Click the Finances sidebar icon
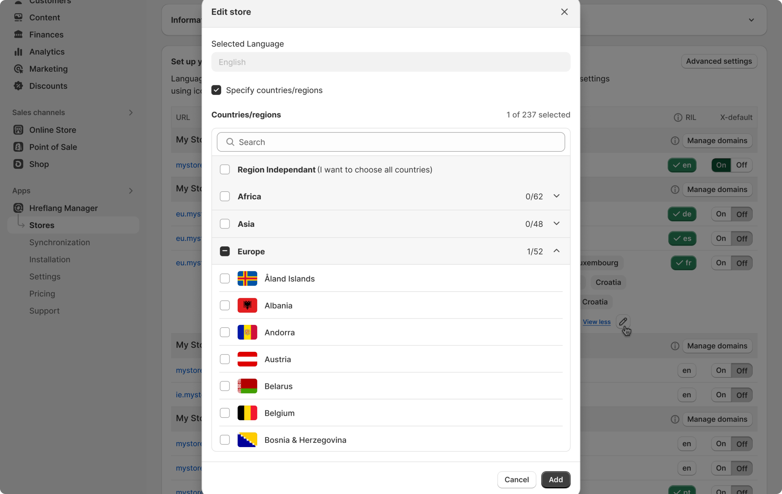The width and height of the screenshot is (782, 494). click(19, 34)
